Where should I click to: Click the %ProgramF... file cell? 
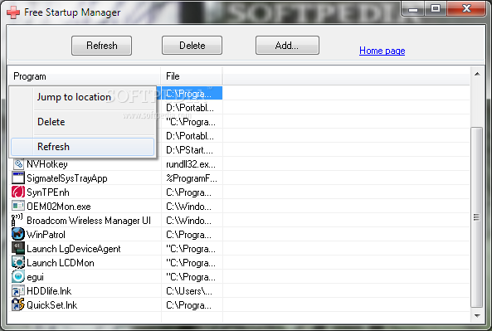point(192,178)
